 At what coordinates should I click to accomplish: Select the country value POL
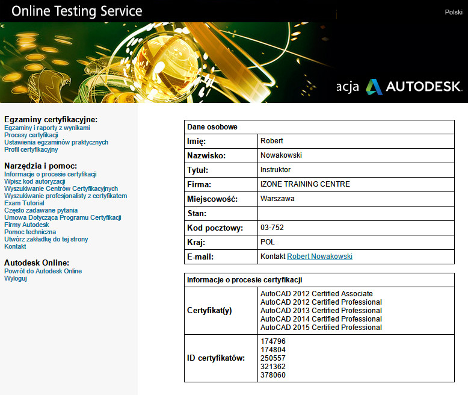(268, 242)
